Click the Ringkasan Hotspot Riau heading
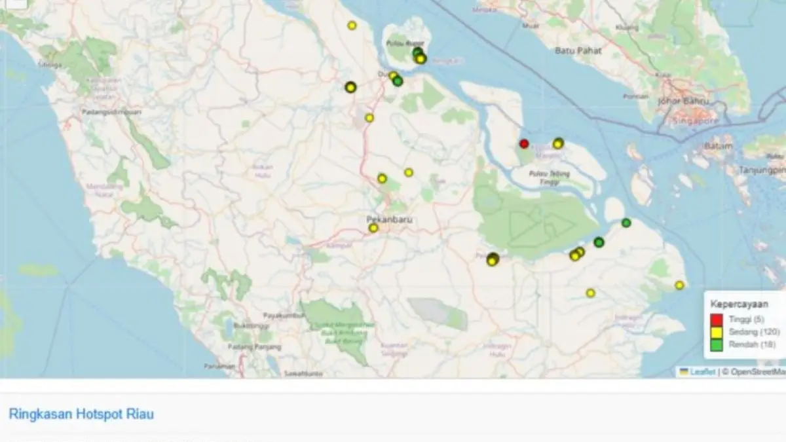 pos(81,414)
